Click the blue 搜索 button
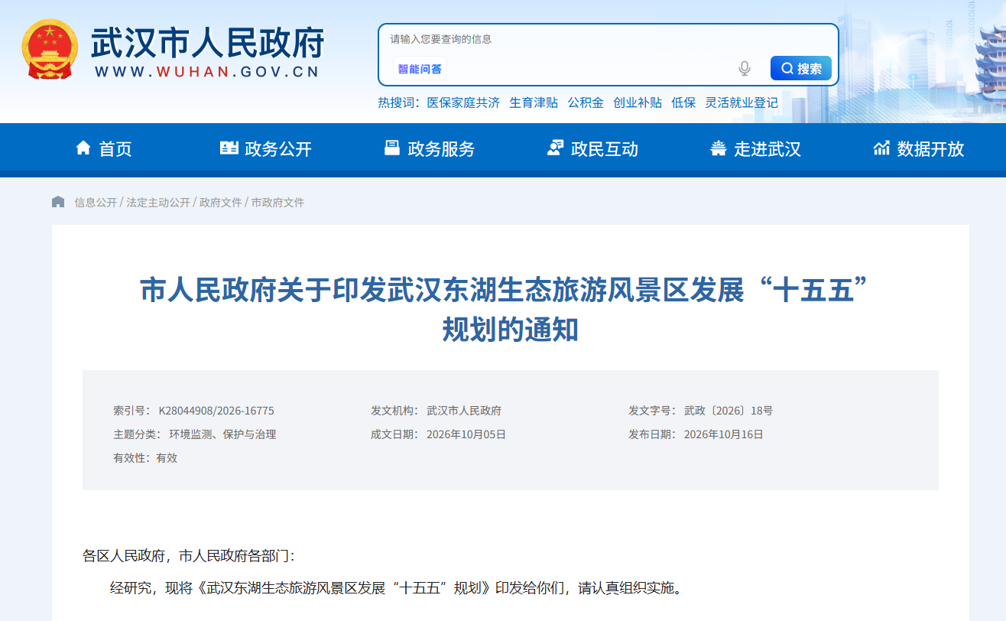 pyautogui.click(x=801, y=68)
